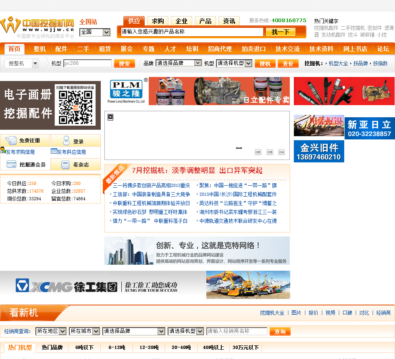The height and width of the screenshot is (359, 395).
Task: Open dealer query 请选择品牌 dropdown
Action: (x=133, y=331)
